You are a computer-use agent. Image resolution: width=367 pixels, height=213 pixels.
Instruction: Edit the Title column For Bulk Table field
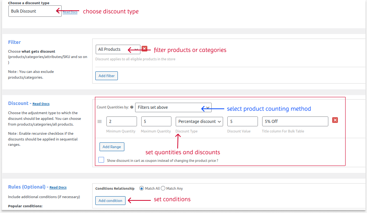click(x=295, y=121)
